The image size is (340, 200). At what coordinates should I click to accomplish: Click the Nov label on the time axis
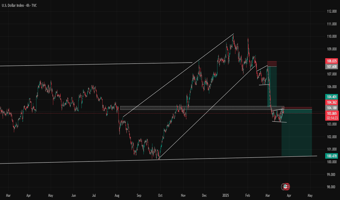click(x=183, y=196)
